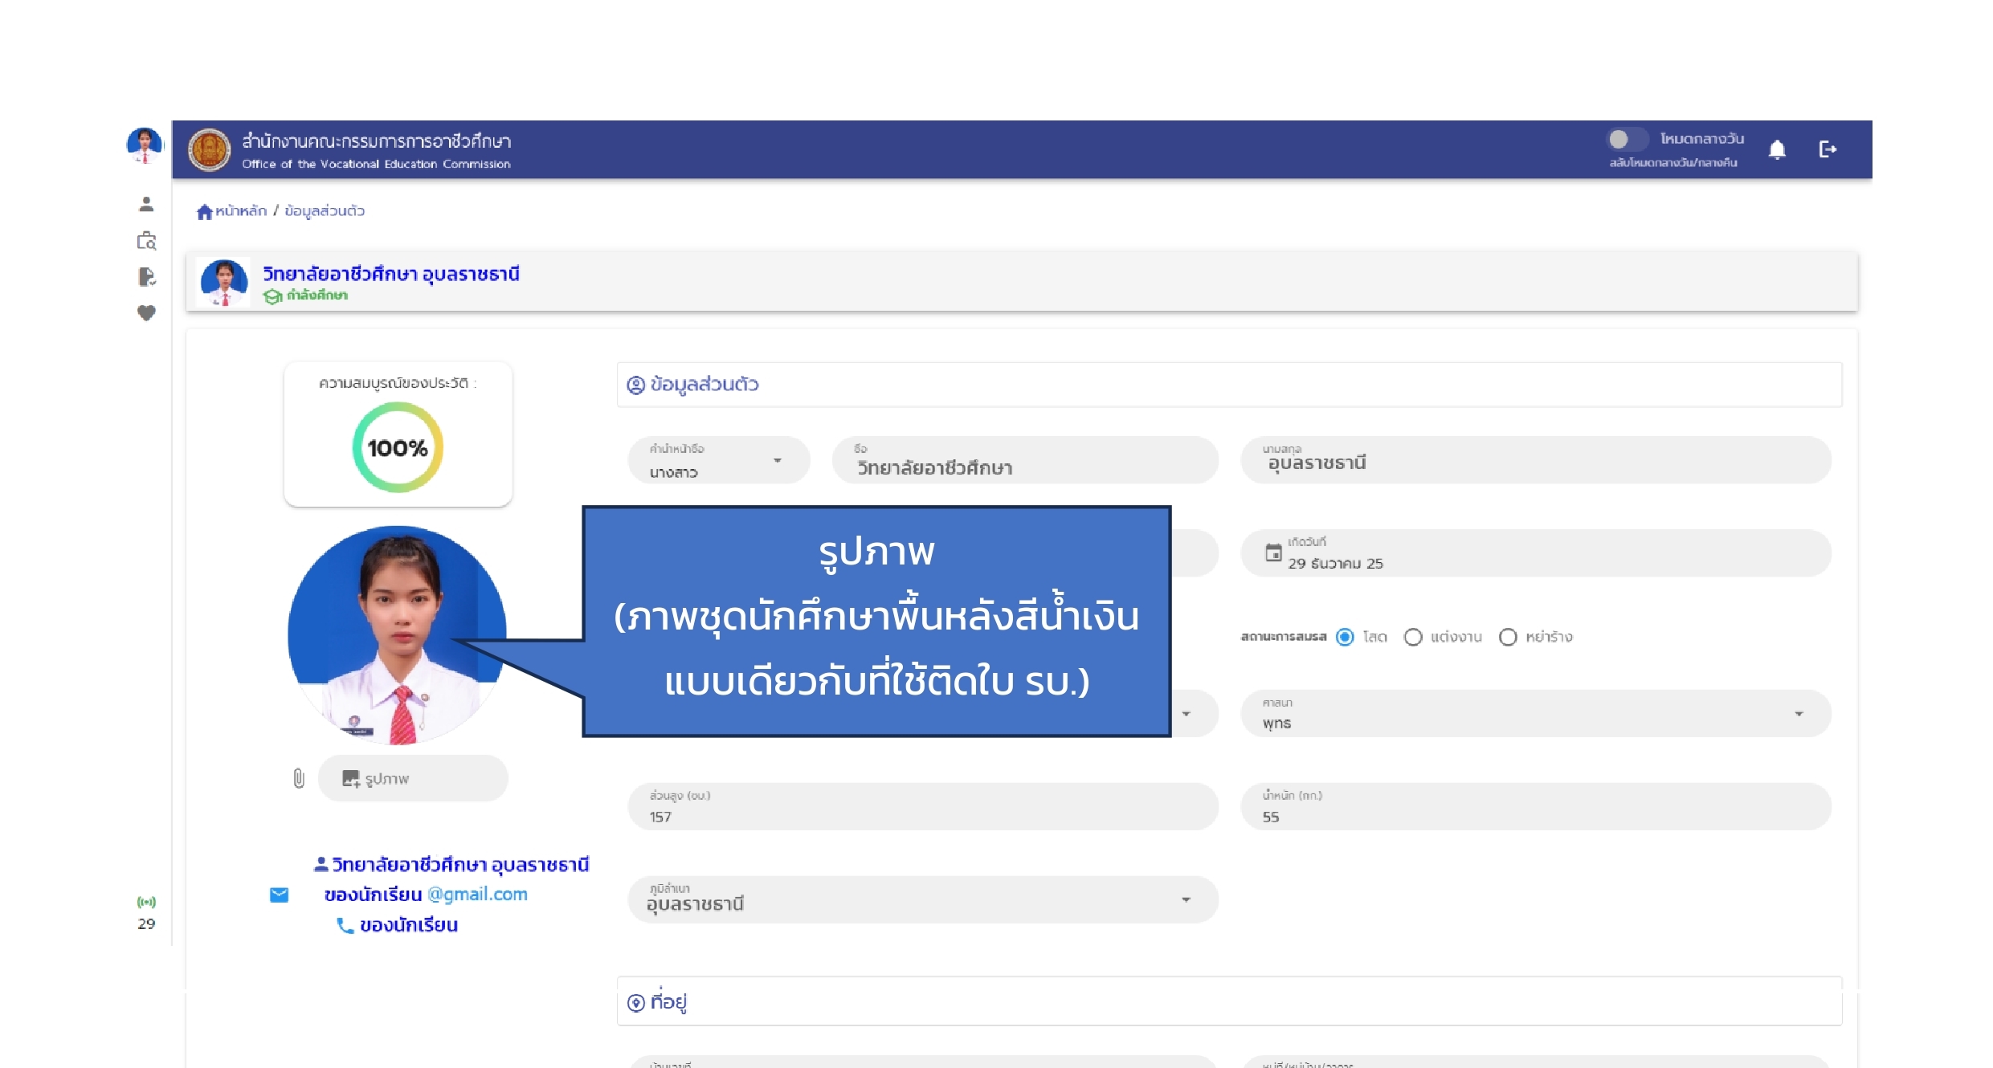Viewport: 1993px width, 1068px height.
Task: Open the ศาสนา religion dropdown
Action: tap(1536, 713)
